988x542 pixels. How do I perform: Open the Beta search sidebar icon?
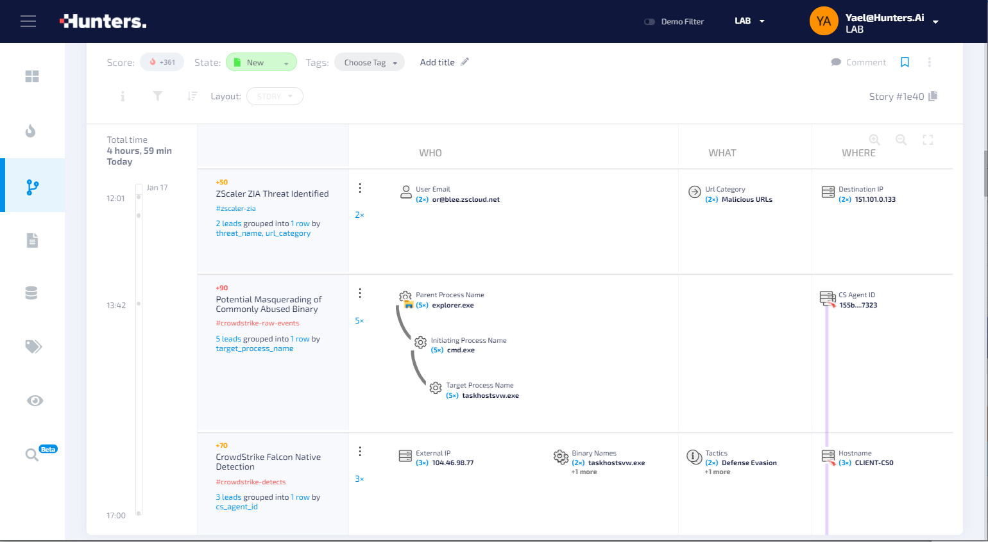(31, 455)
